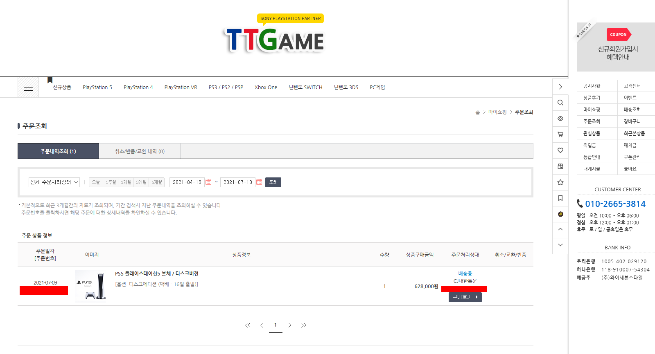Screen dimensions: 655x354
Task: Open search via the magnifier icon in the sidebar
Action: [560, 103]
